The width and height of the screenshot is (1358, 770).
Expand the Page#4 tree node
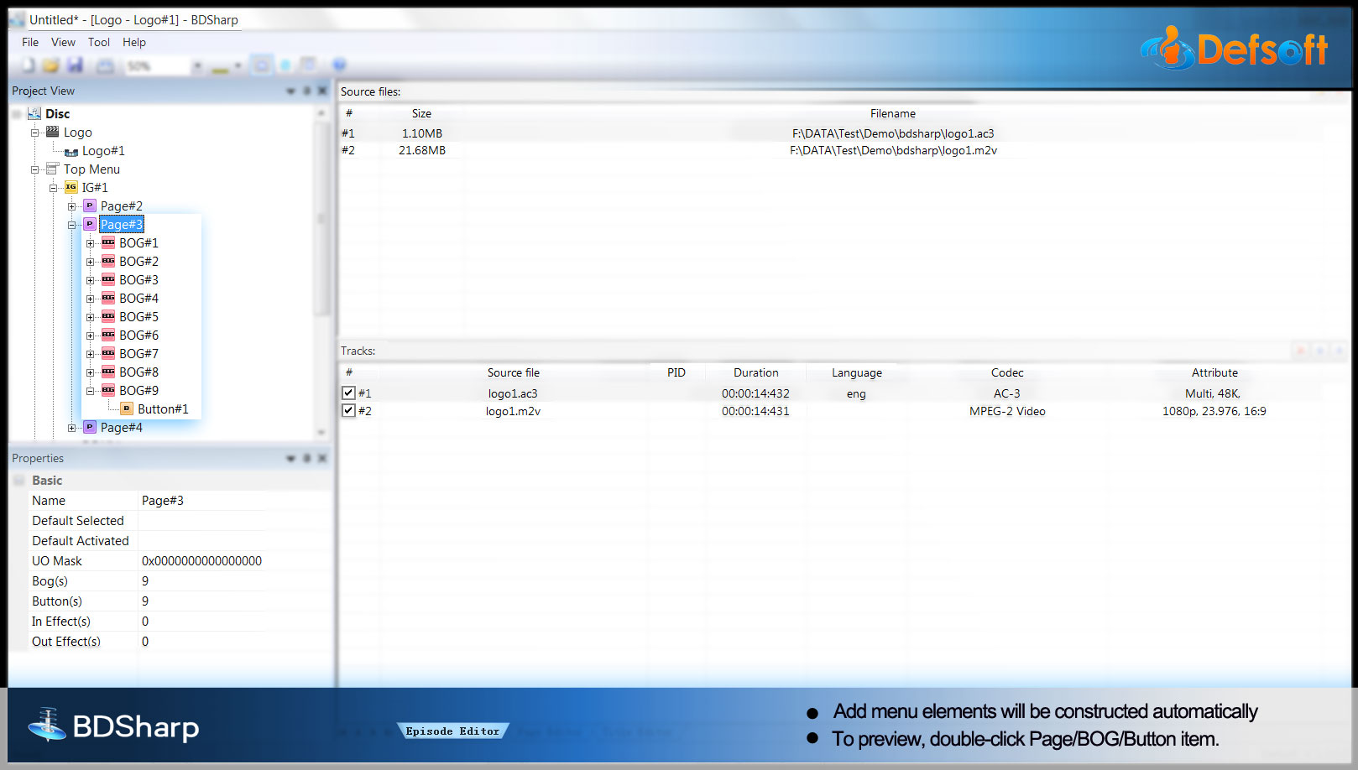(71, 428)
